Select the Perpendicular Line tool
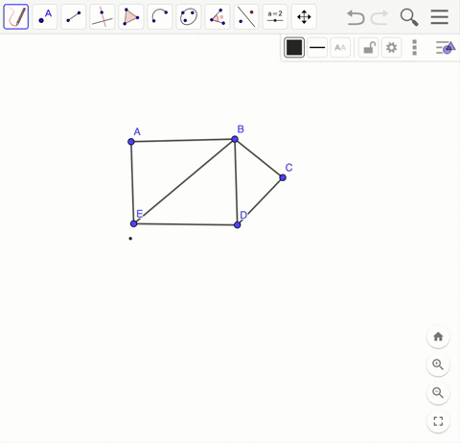Image resolution: width=460 pixels, height=443 pixels. (x=103, y=16)
